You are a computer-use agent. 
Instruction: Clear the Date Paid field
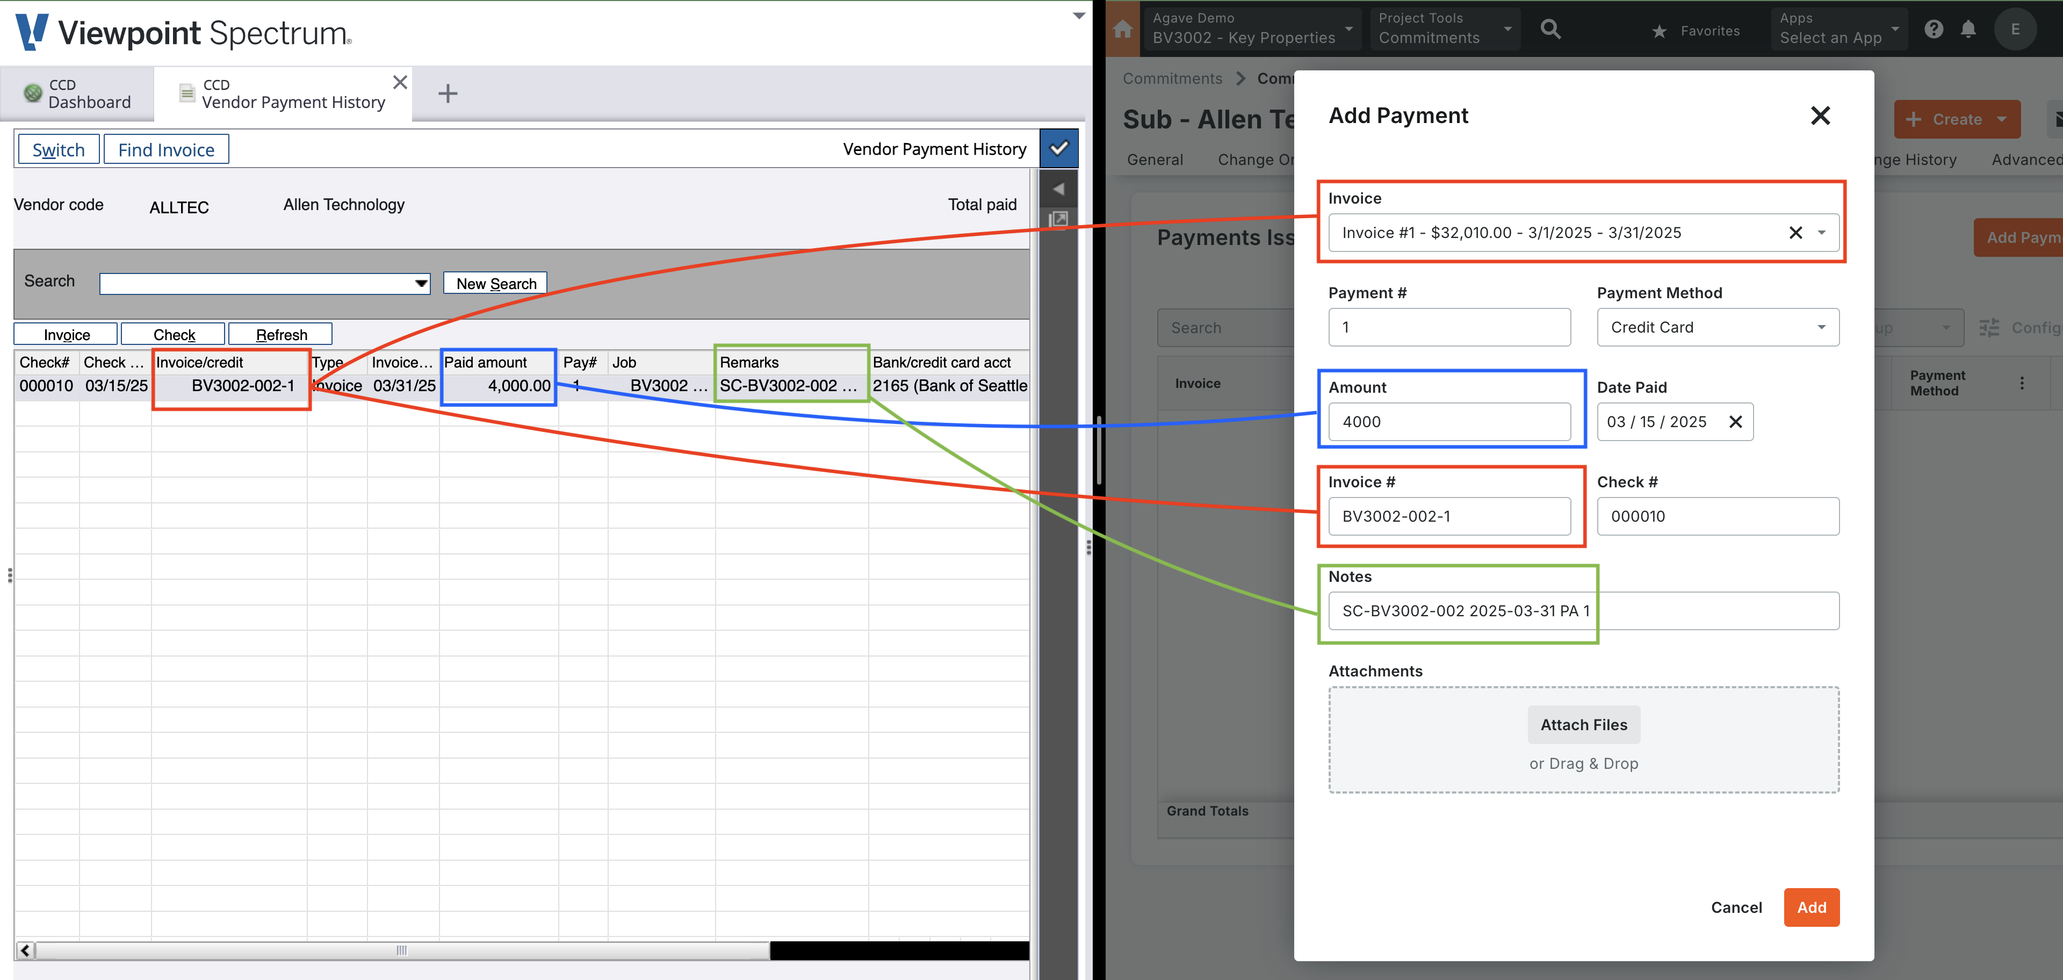pyautogui.click(x=1735, y=422)
